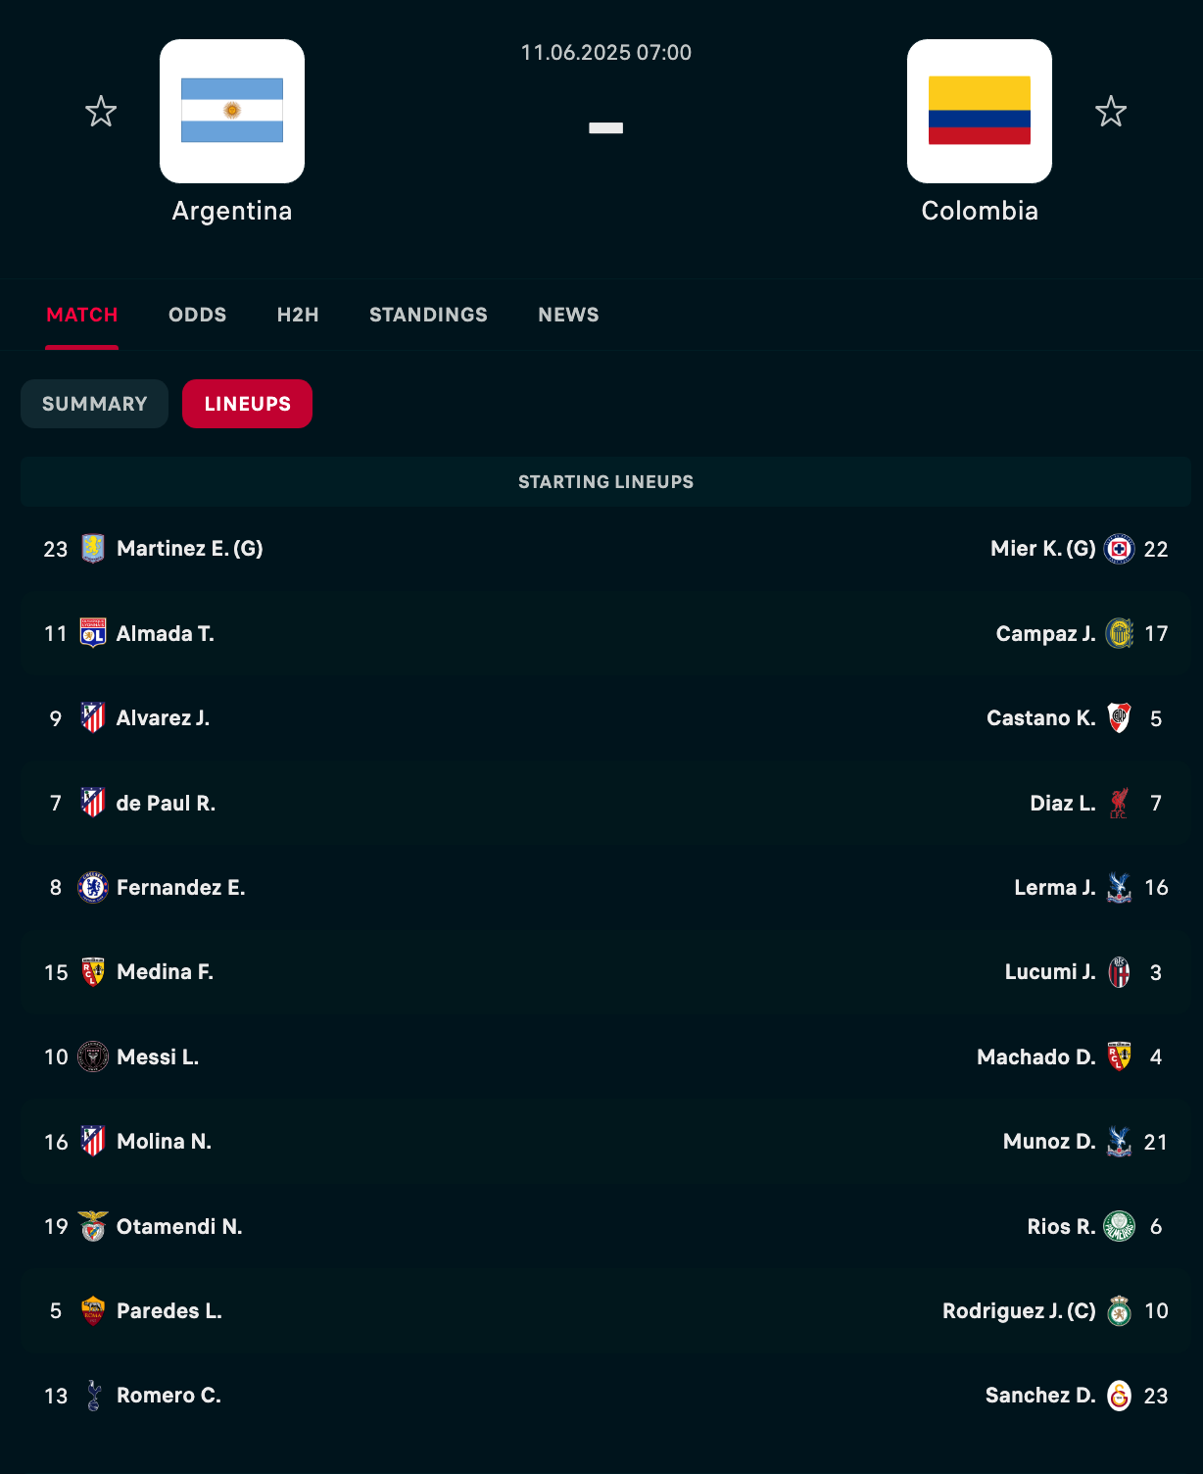Click the Lyon crest beside Almada T.
1203x1474 pixels.
click(93, 633)
